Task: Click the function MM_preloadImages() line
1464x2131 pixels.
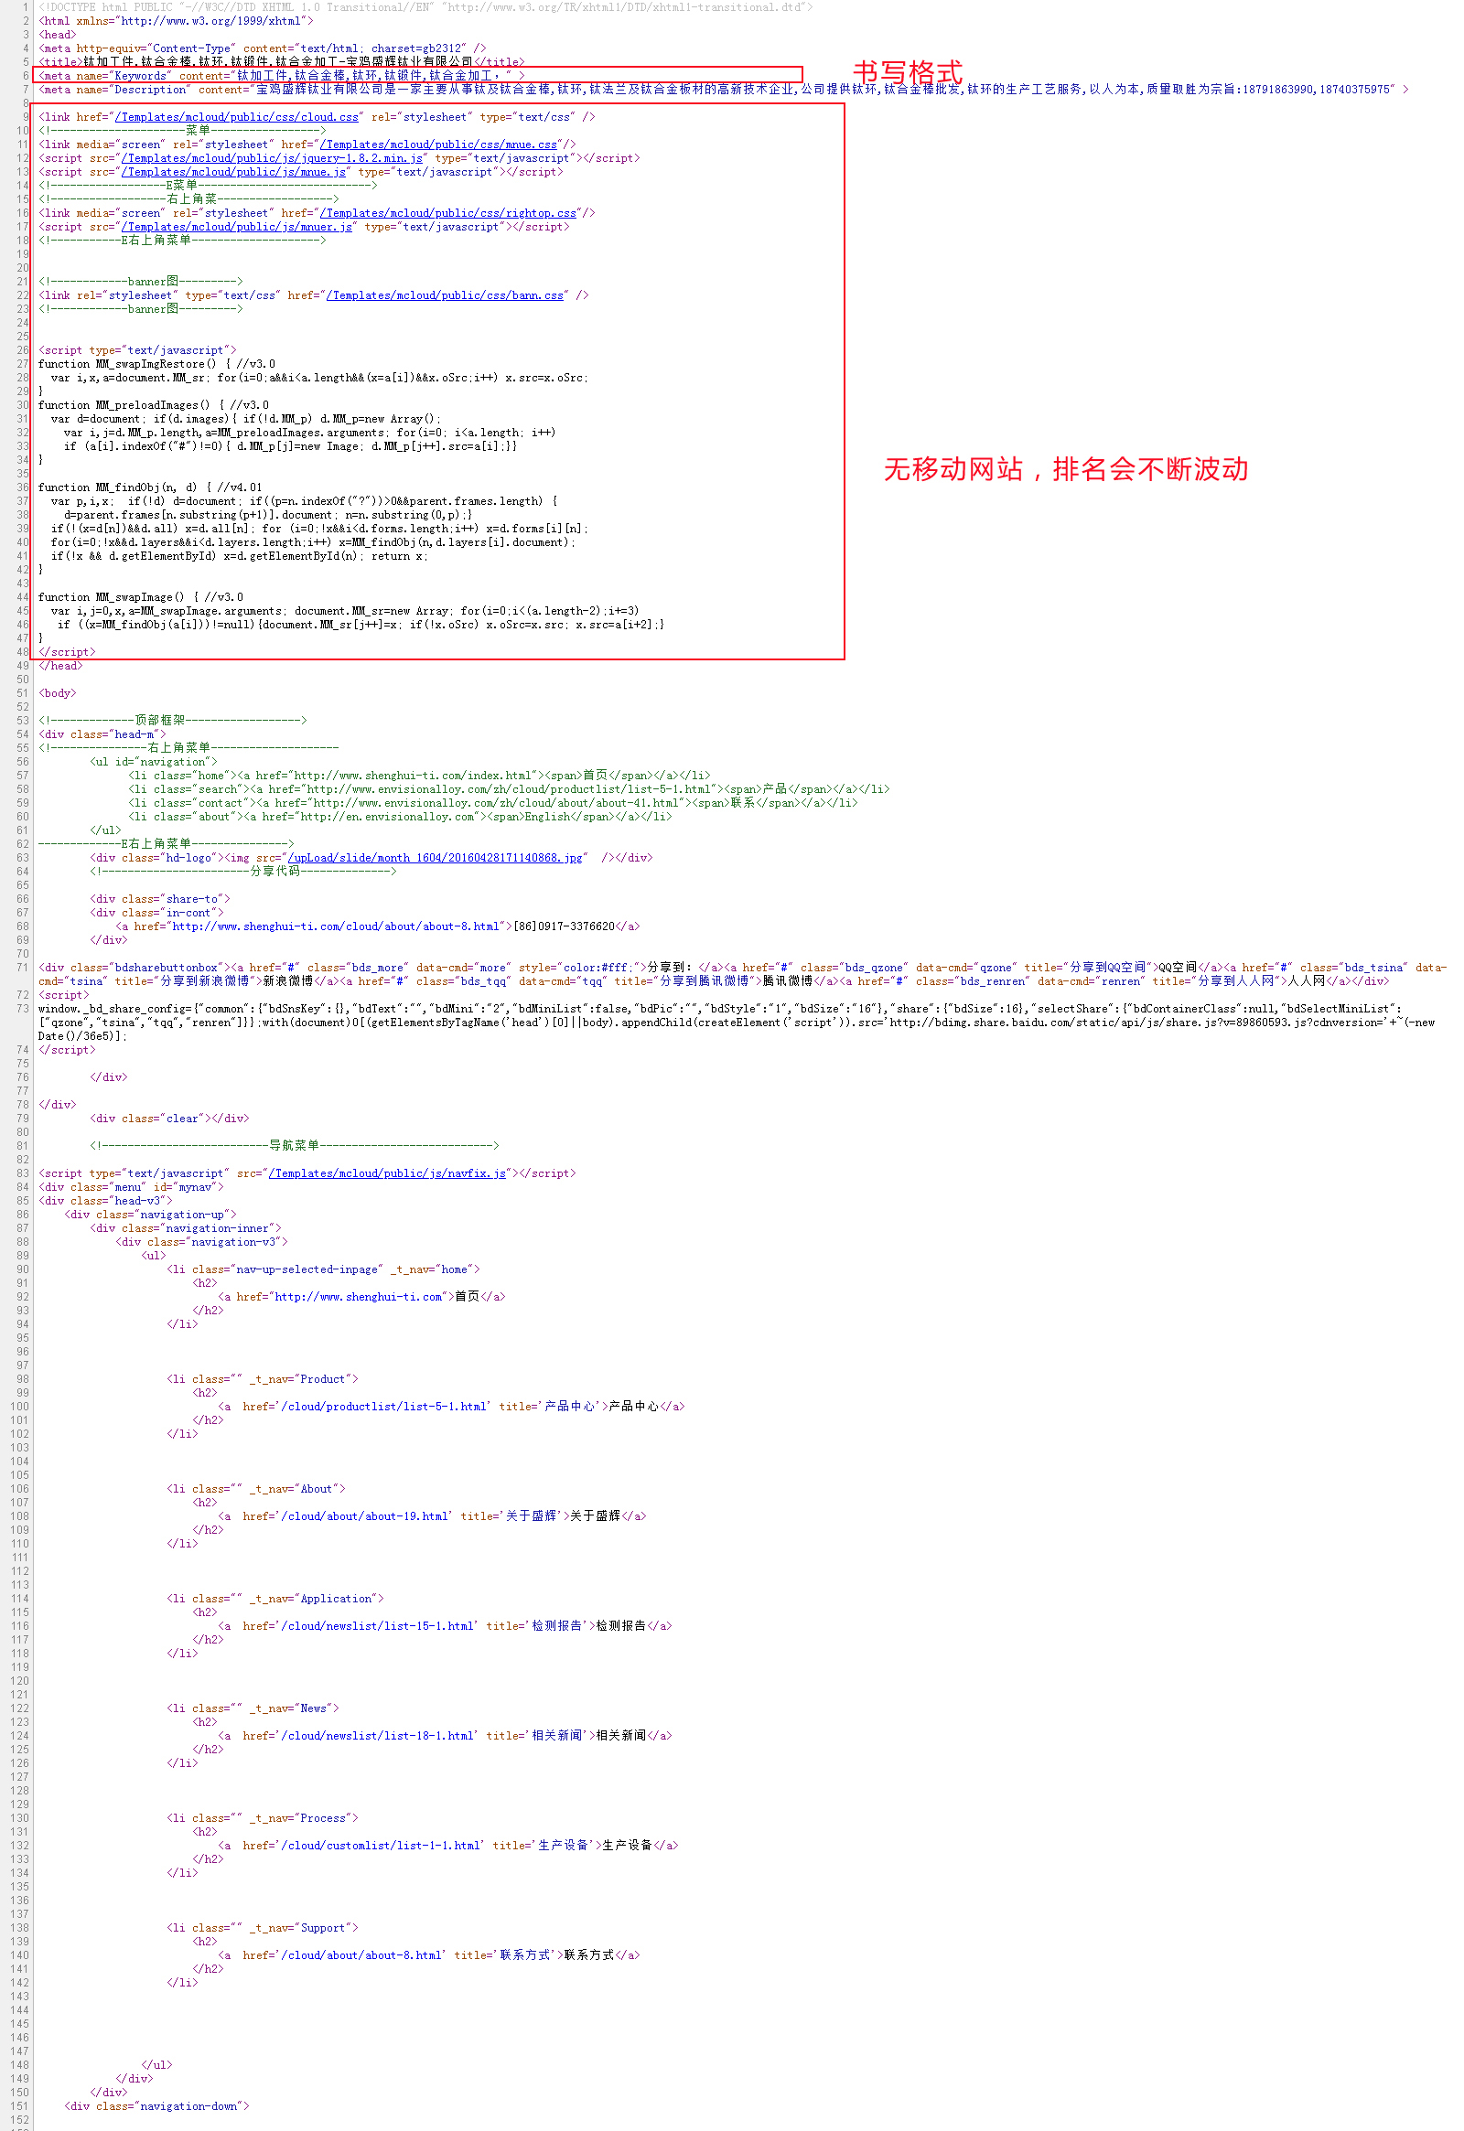Action: coord(154,406)
